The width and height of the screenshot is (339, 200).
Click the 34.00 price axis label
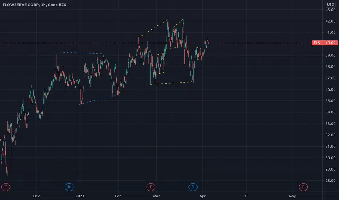coord(330,112)
